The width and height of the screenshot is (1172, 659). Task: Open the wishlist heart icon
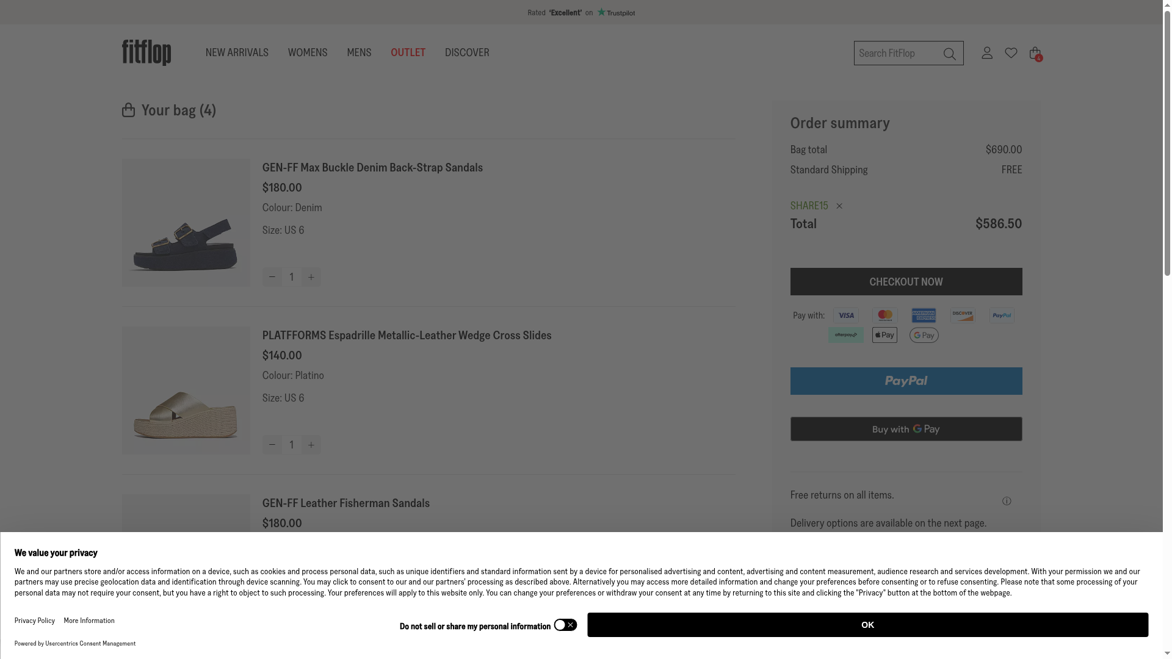[x=1011, y=53]
